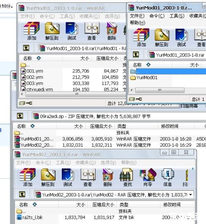Click Delete icon in YuriMod02 window
206x224 pixels.
108,177
